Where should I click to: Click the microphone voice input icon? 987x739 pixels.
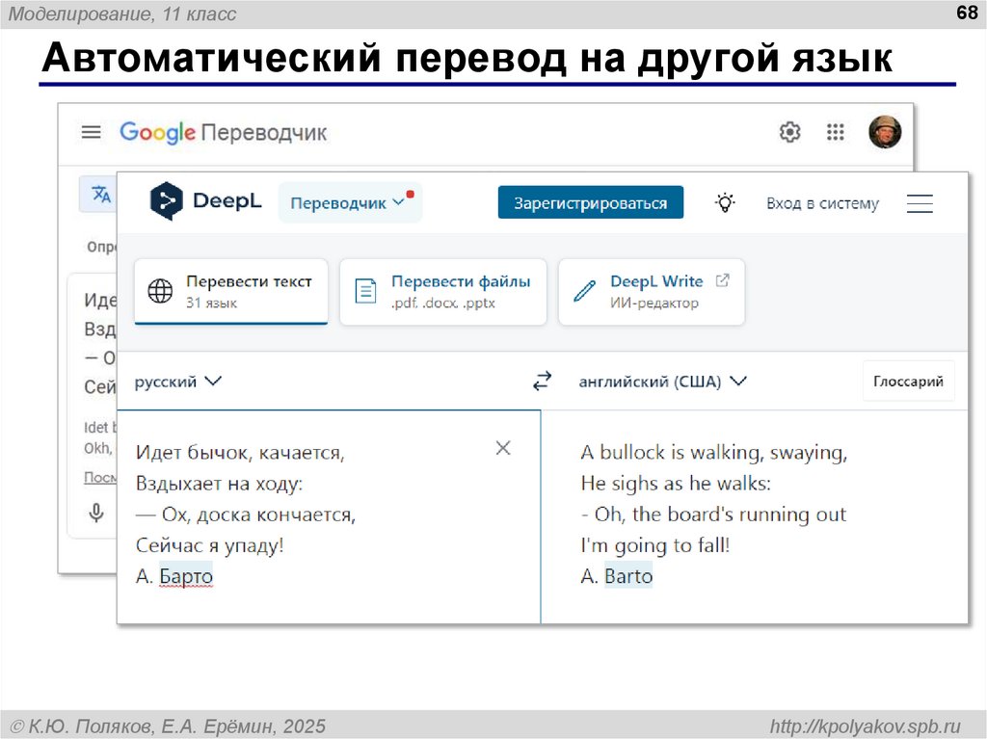(95, 513)
